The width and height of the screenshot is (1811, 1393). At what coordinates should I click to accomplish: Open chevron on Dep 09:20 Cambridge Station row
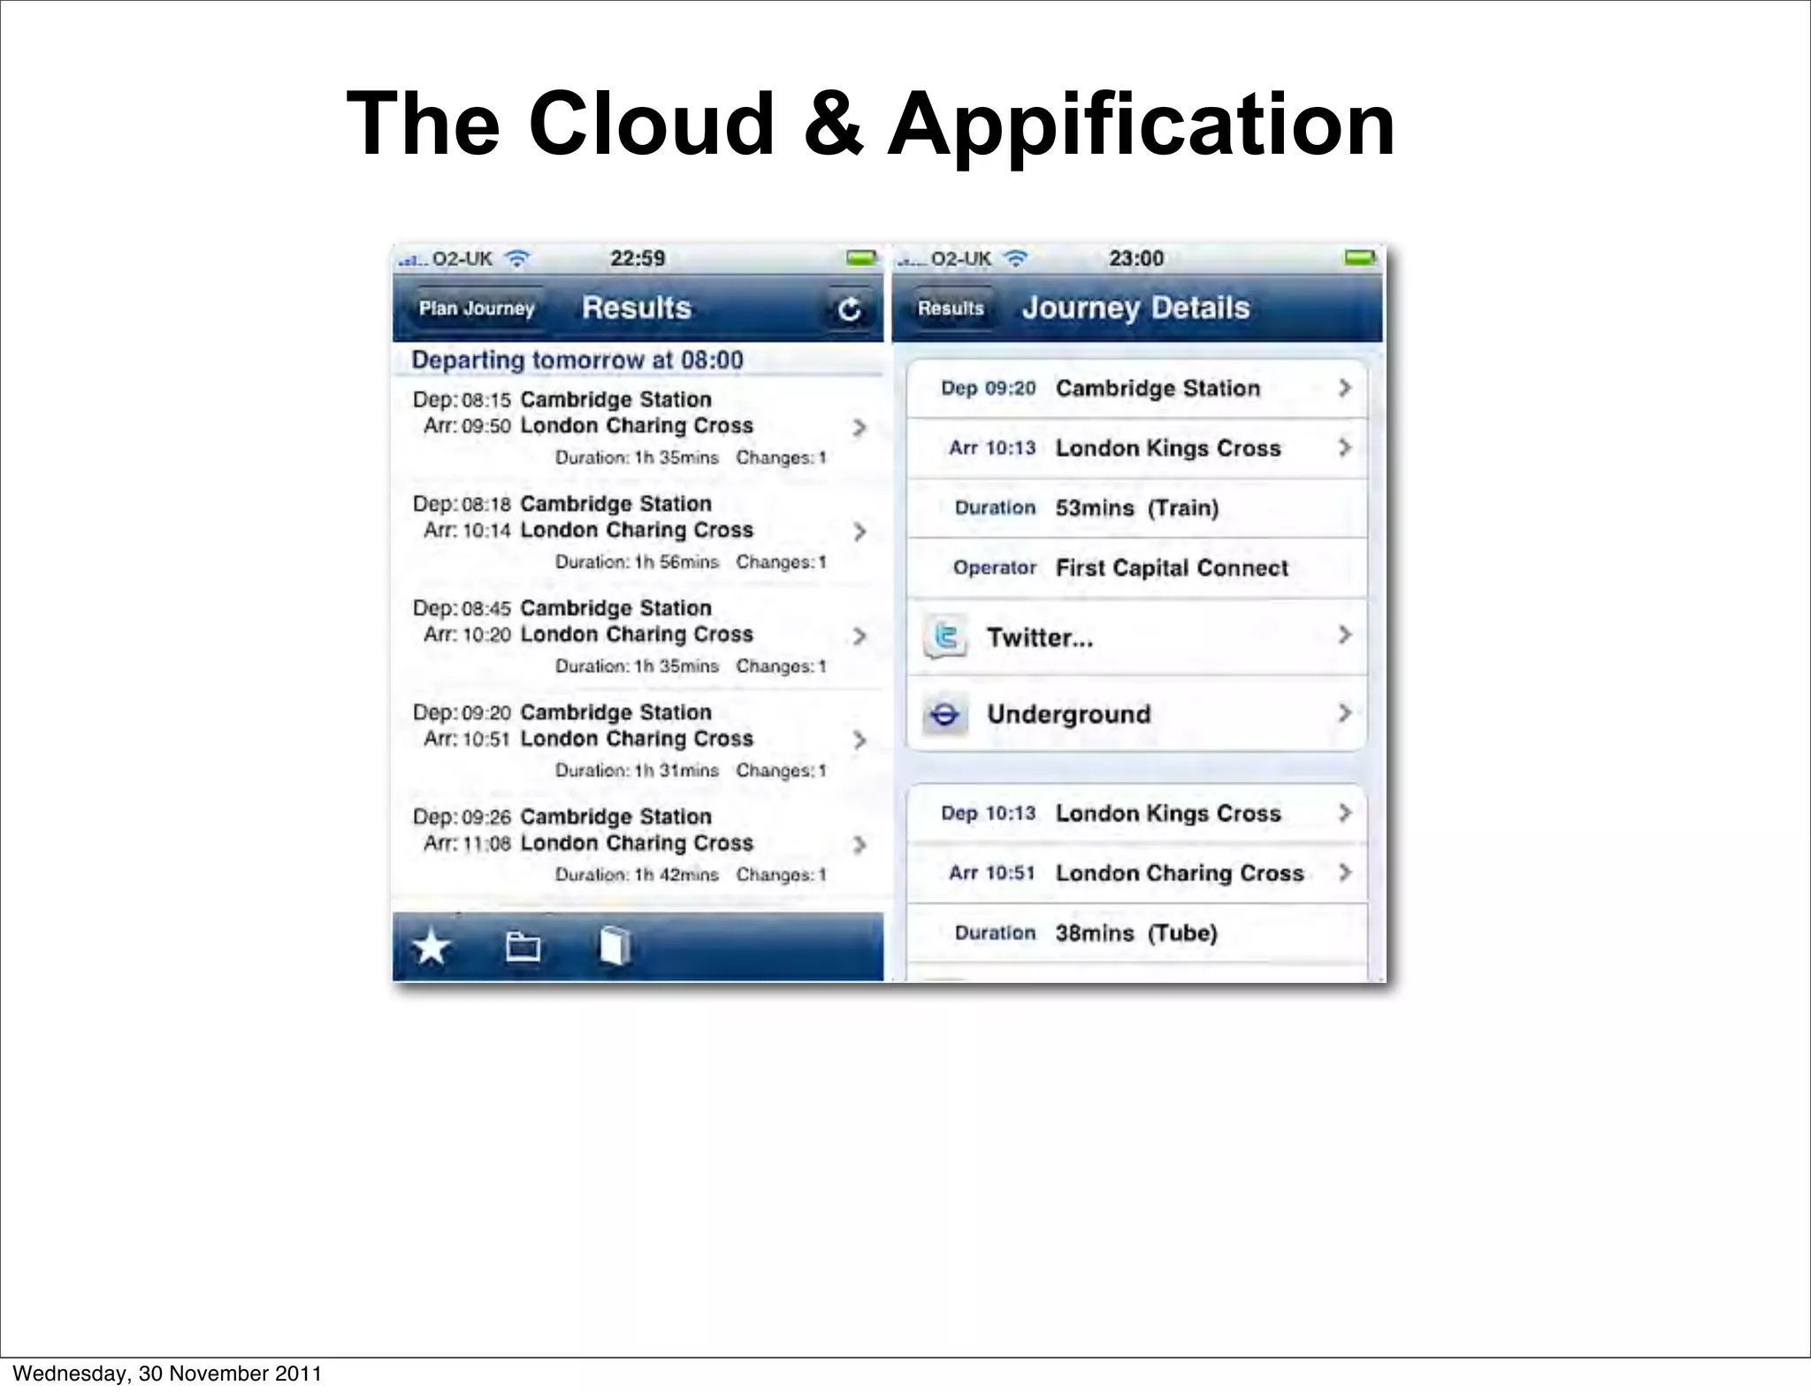(1345, 388)
